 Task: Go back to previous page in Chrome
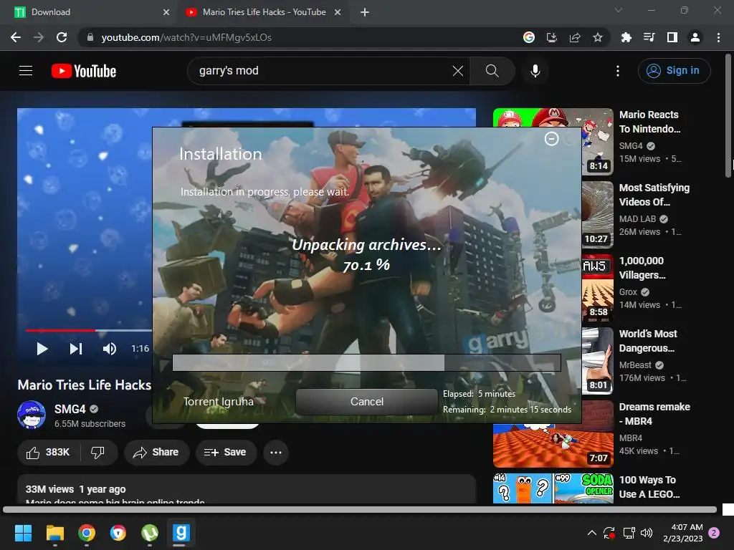[x=16, y=37]
